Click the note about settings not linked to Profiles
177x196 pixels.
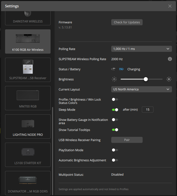pyautogui.click(x=94, y=189)
